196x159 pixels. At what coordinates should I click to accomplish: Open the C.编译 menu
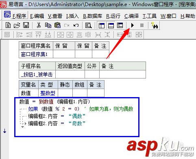click(131, 16)
